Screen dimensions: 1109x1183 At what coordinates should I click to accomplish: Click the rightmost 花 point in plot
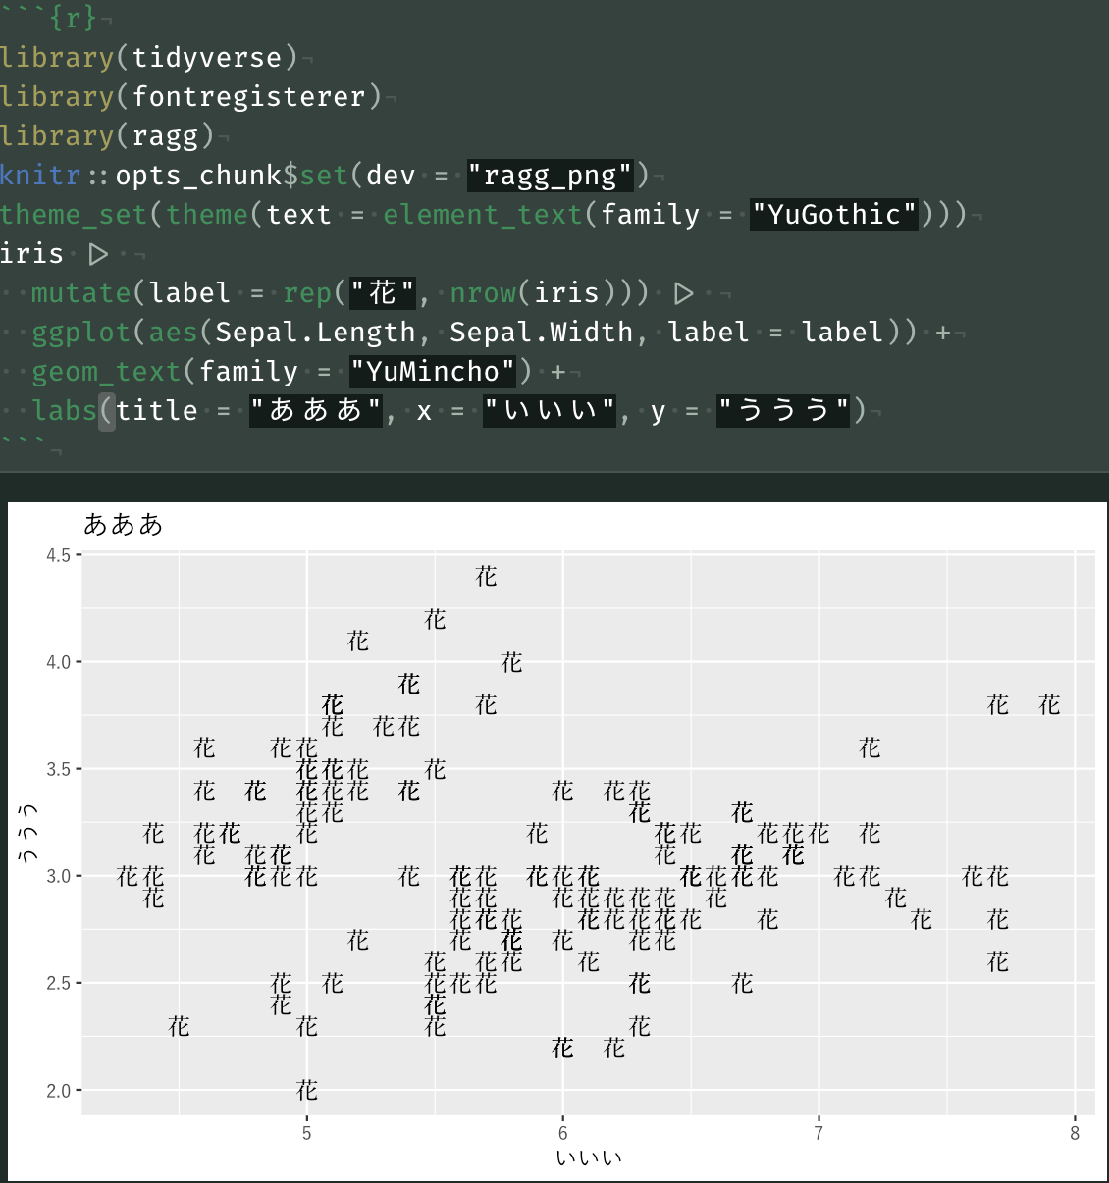pyautogui.click(x=1050, y=704)
